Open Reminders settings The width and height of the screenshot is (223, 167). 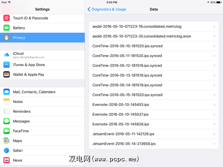click(x=43, y=111)
